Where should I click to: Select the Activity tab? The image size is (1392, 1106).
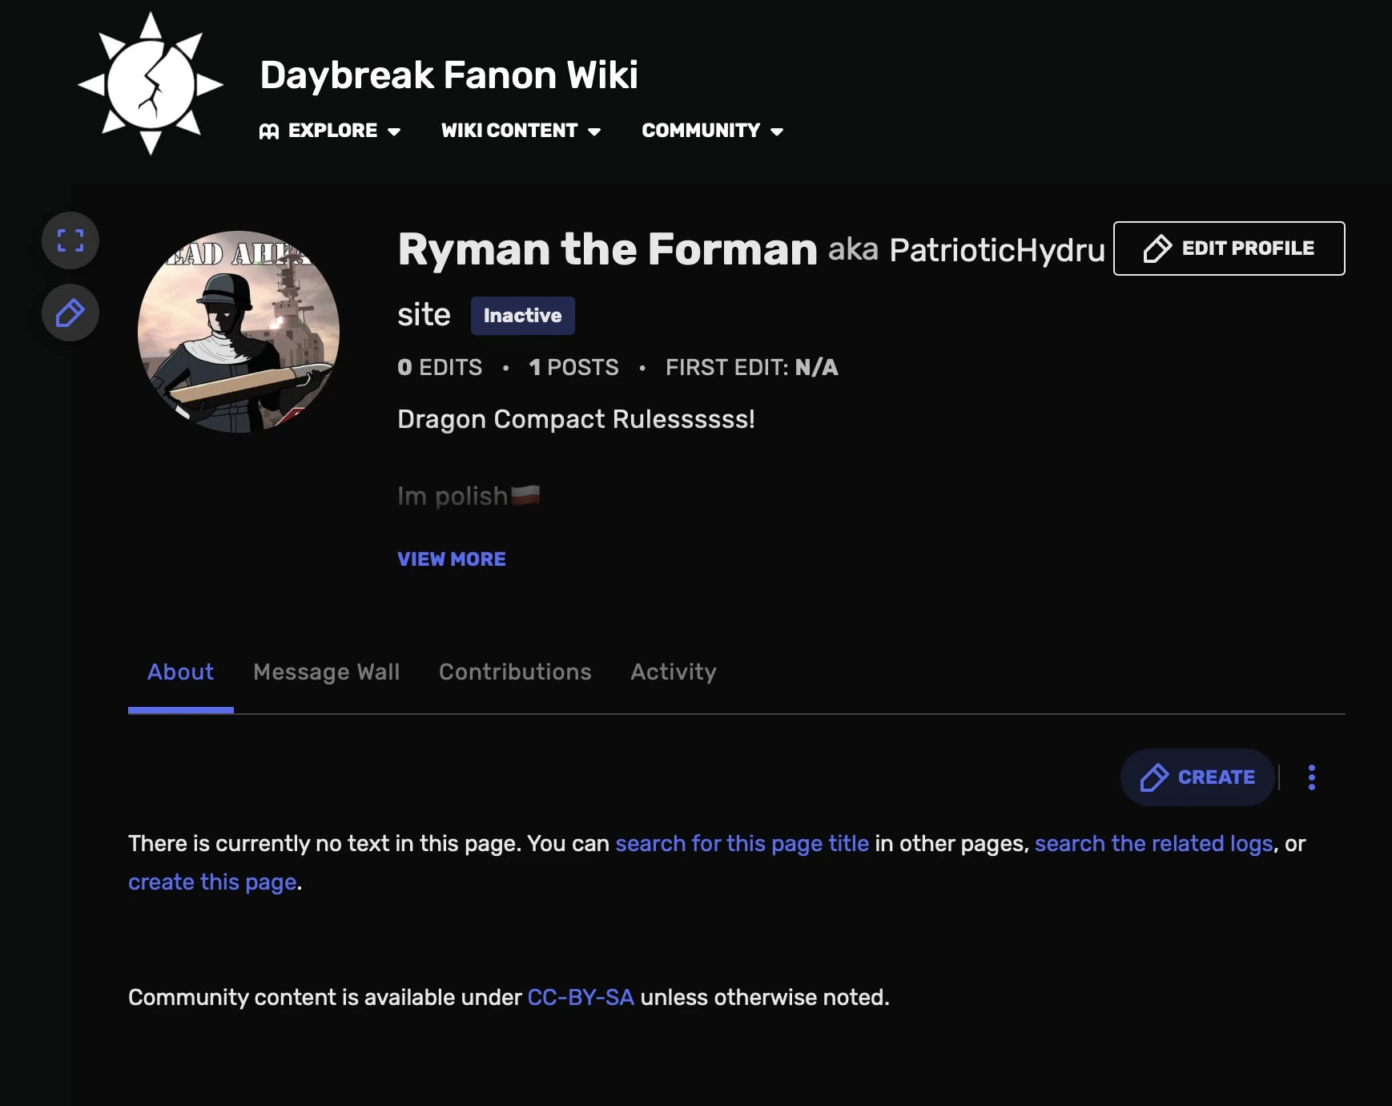(673, 672)
